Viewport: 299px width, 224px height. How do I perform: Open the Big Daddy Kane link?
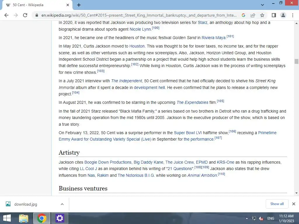click(148, 162)
